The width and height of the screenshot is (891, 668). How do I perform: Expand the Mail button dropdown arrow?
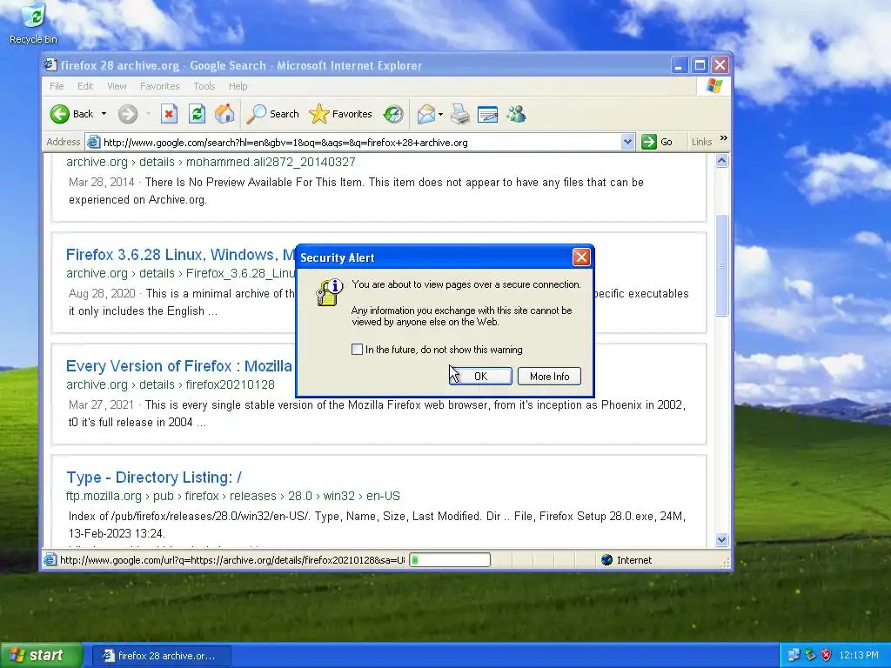(x=440, y=114)
